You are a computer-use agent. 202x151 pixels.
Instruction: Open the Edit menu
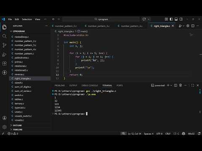tap(17, 19)
